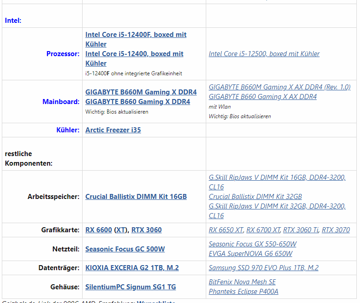The image size is (360, 303).
Task: Open Crucial Ballistix DIMM Kit 32GB link
Action: (x=256, y=197)
